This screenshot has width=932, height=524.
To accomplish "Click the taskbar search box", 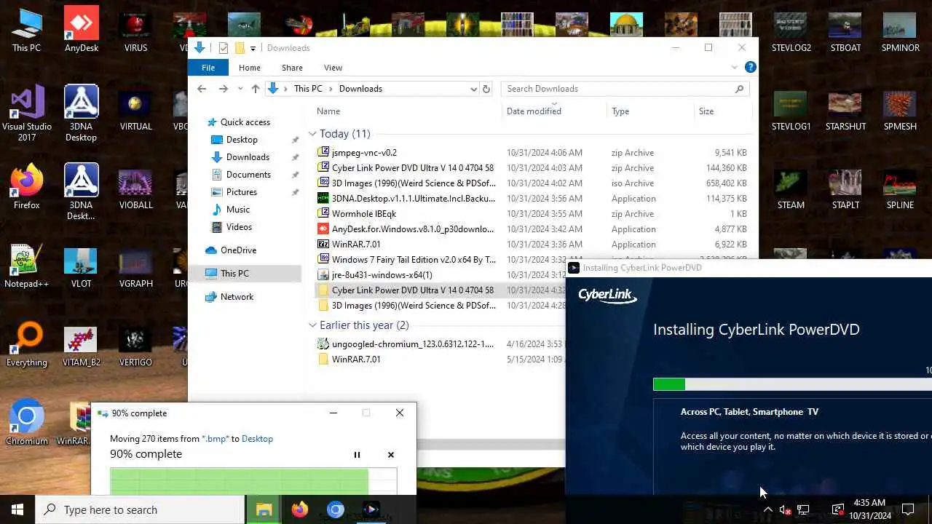I will pos(140,509).
